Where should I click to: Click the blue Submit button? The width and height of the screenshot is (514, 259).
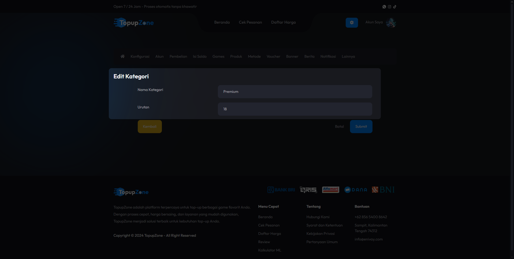point(361,126)
